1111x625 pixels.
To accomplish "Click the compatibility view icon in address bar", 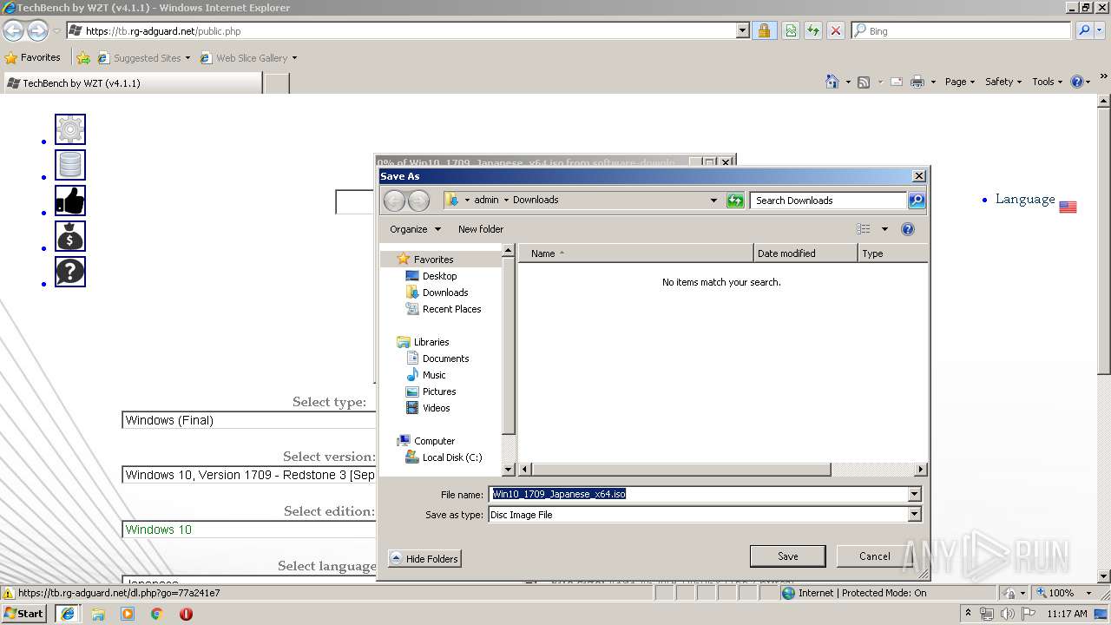I will pos(791,30).
